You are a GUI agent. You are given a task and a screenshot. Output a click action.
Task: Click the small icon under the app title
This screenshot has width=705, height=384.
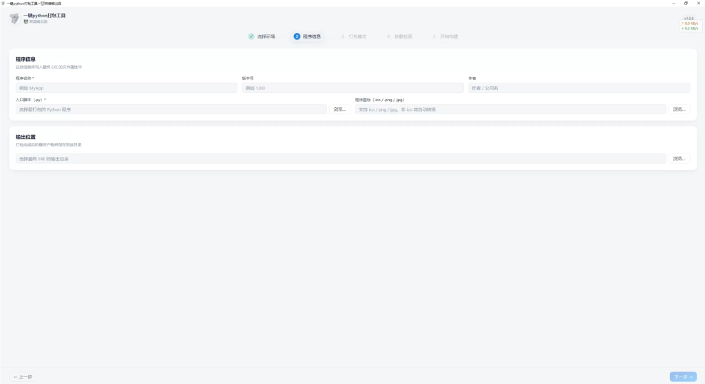[25, 21]
